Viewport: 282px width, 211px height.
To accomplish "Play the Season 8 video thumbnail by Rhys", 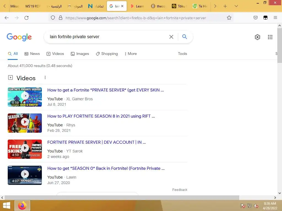I will click(25, 123).
